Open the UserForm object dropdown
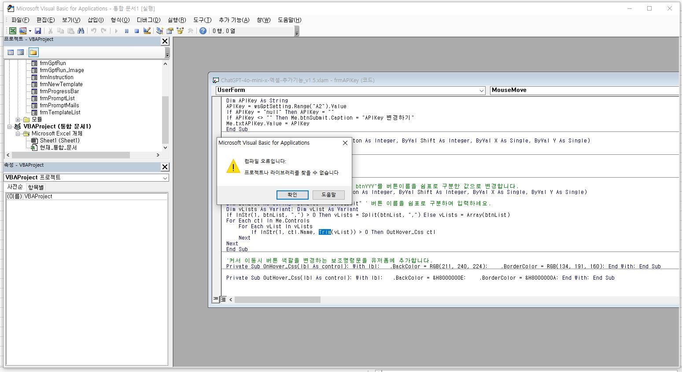Screen dimensions: 682x372 (481, 91)
